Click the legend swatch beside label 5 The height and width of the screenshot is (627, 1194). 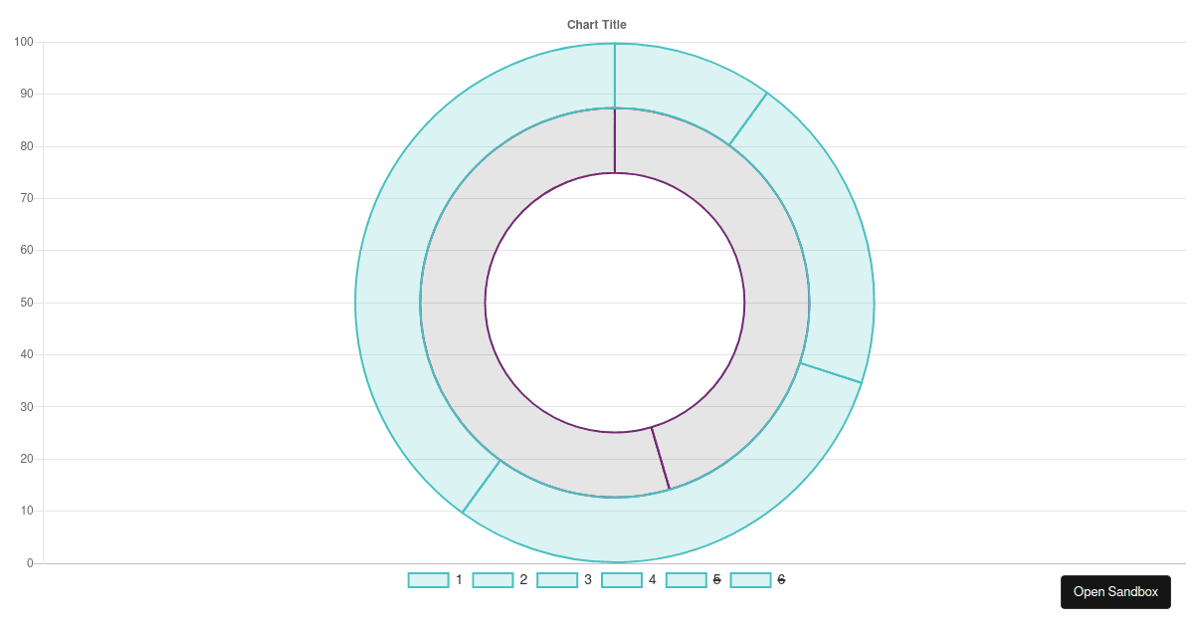point(687,580)
